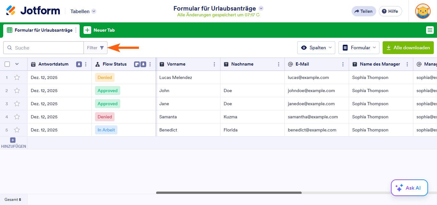This screenshot has height=205, width=437.
Task: Open the Formular dropdown menu
Action: point(359,47)
